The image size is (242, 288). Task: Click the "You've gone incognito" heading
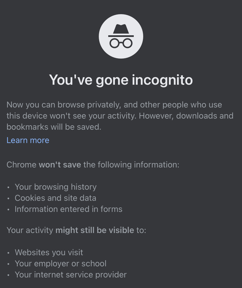(121, 80)
